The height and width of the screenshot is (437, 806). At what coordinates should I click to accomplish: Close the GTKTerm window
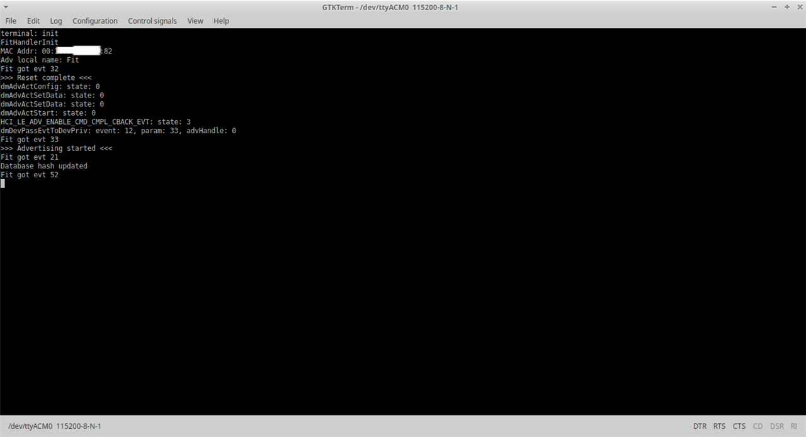[x=798, y=7]
